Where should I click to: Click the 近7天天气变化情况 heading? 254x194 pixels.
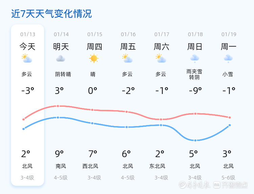[51, 14]
